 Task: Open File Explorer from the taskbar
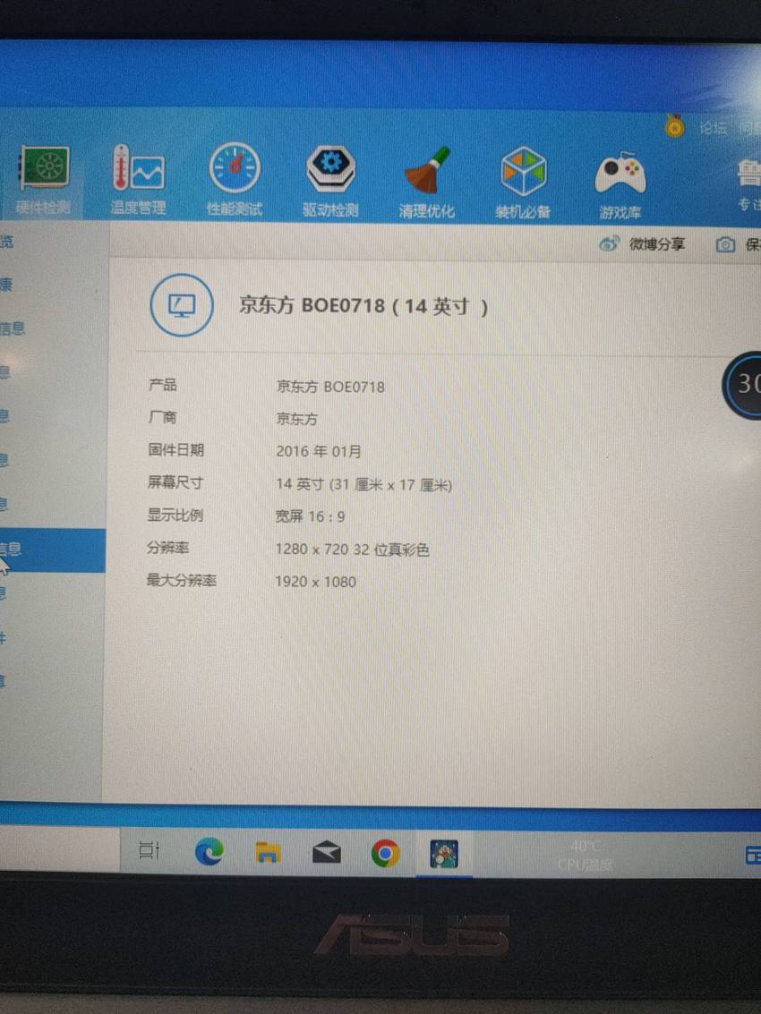coord(268,853)
